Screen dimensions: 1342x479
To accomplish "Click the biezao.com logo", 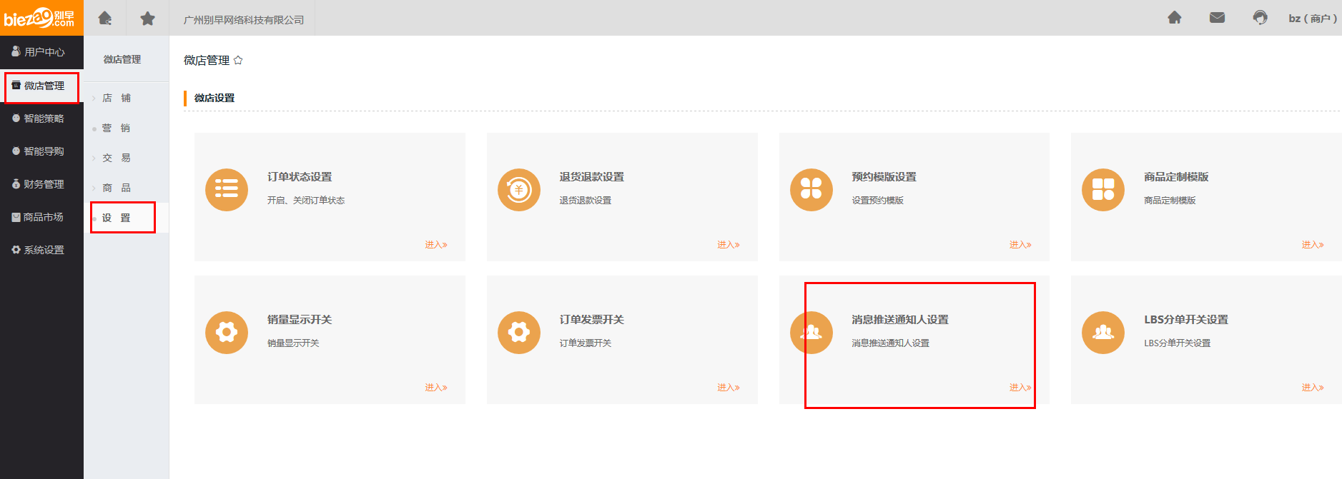I will 41,18.
